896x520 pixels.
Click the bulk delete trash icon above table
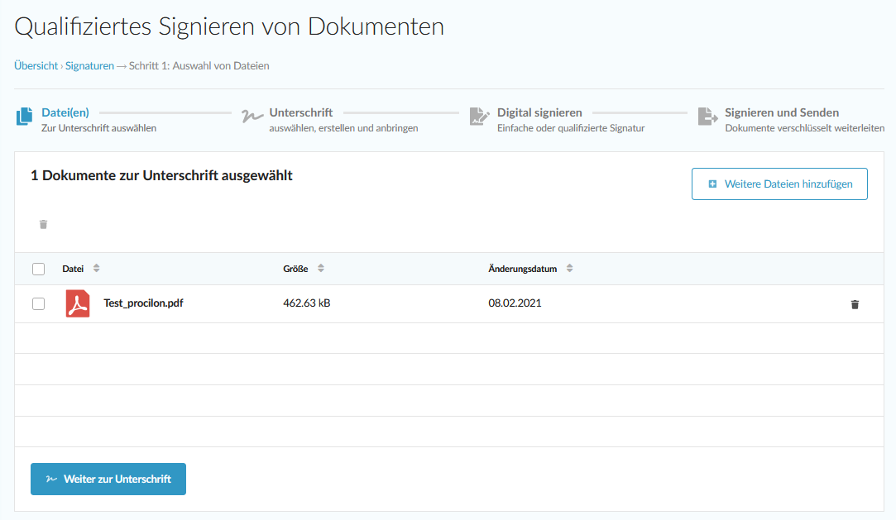click(x=44, y=224)
